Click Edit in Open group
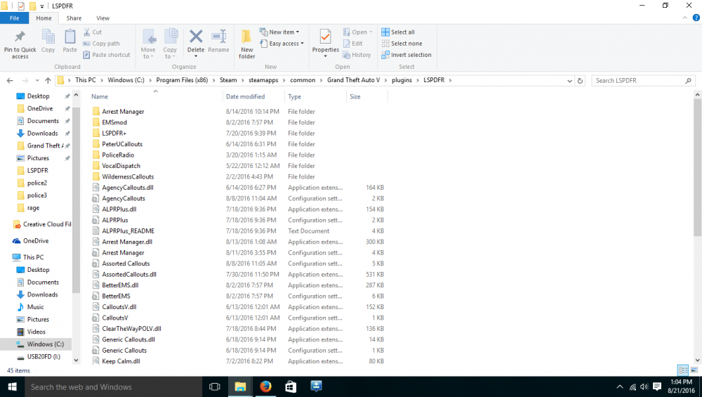Viewport: 702px width, 397px height. [353, 44]
